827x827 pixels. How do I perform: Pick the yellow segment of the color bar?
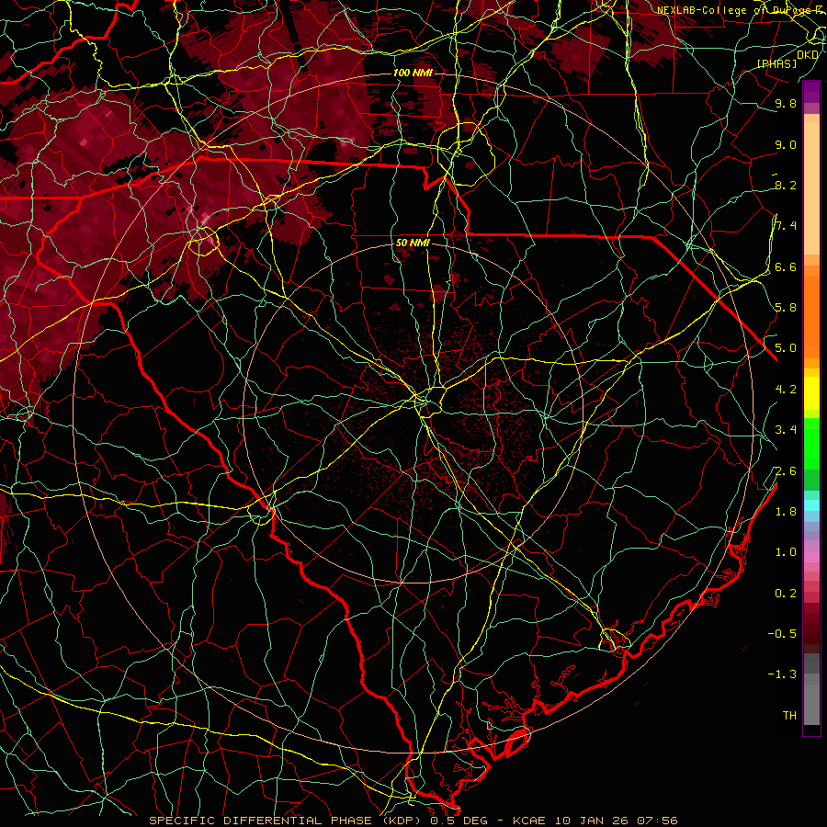coord(811,393)
